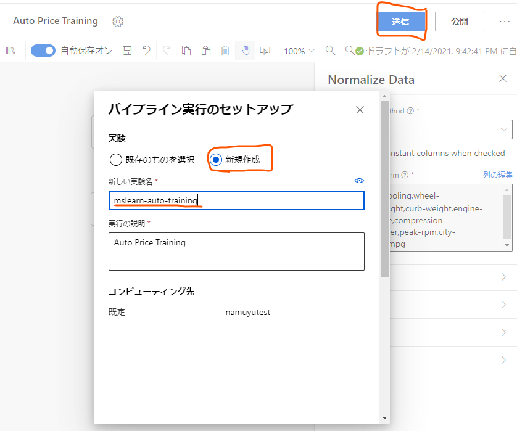Viewport: 517px width, 431px height.
Task: Click the 新しい実験名 text input field
Action: click(236, 200)
